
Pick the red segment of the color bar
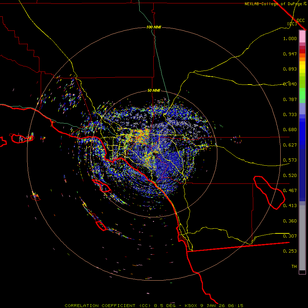click(302, 51)
